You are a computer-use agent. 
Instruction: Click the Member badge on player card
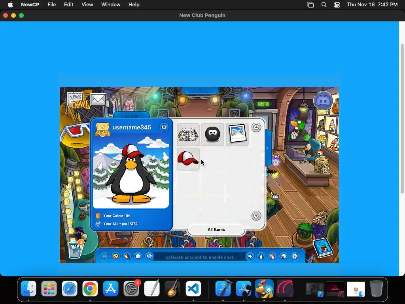click(x=103, y=129)
